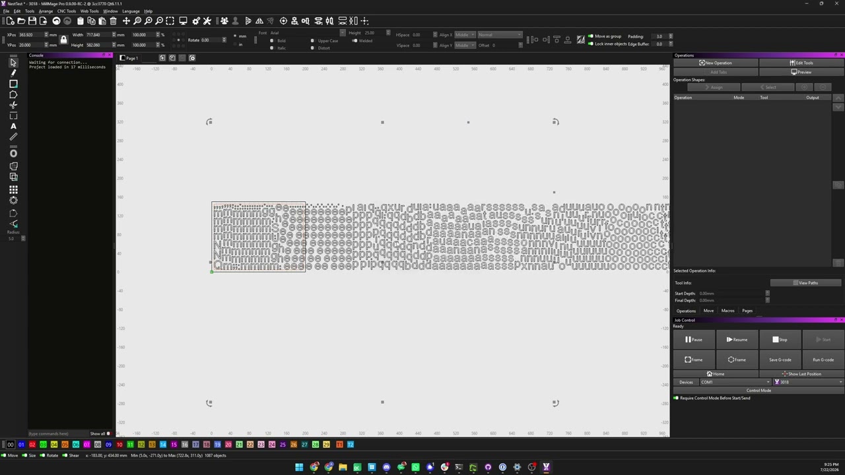Open the Align X Middle dropdown

click(465, 35)
